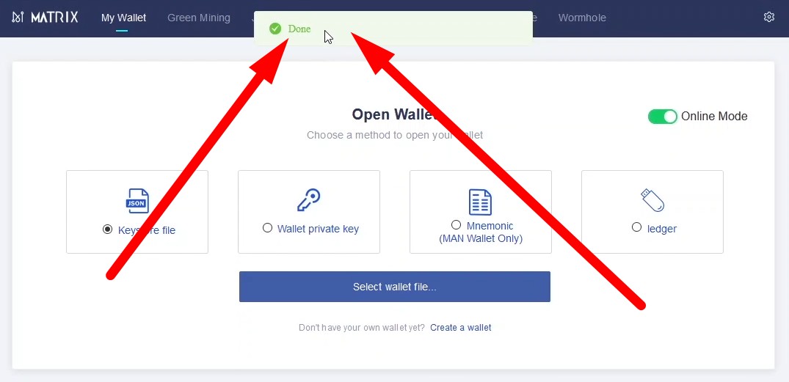Open the Green Mining tab
Screen dimensions: 789x382
pyautogui.click(x=199, y=18)
